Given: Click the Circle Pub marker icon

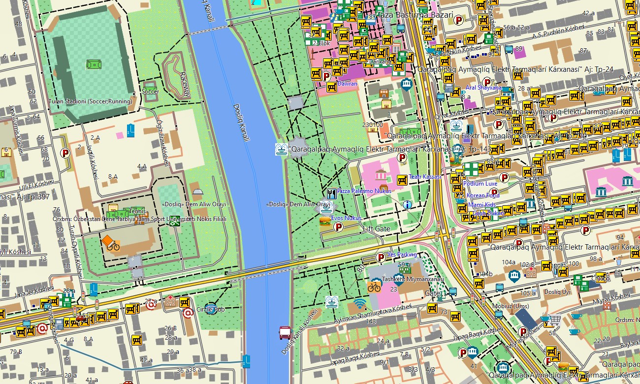Looking at the screenshot, I should tap(211, 309).
